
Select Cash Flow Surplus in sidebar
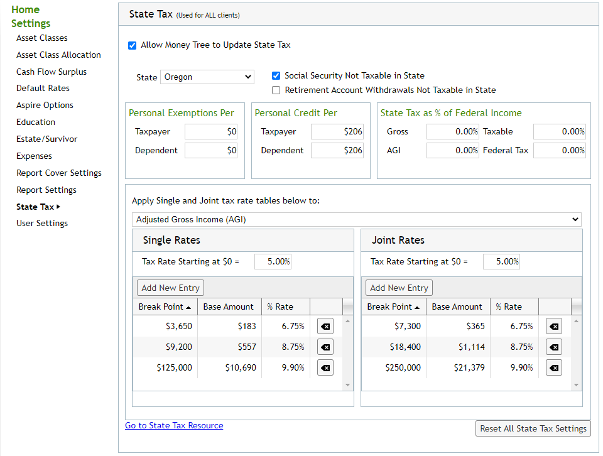(x=52, y=72)
